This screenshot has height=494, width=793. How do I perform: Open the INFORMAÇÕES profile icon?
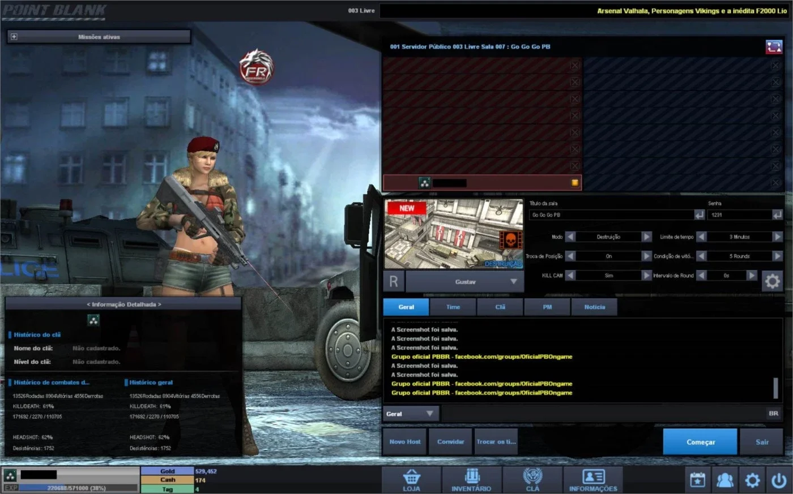click(593, 480)
